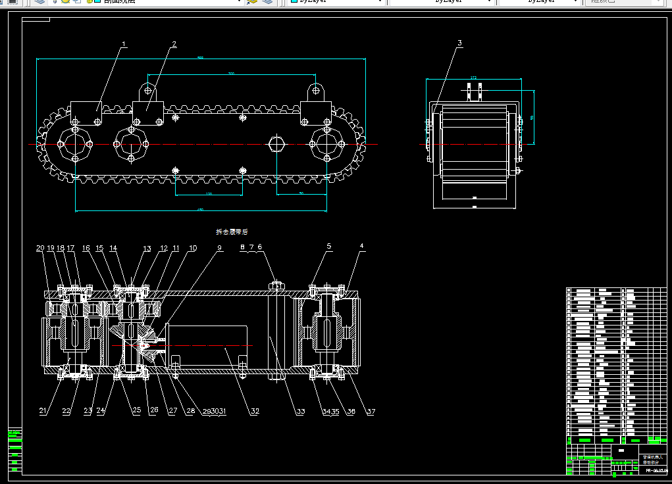Select part callout number 18
The width and height of the screenshot is (672, 484).
pos(61,248)
